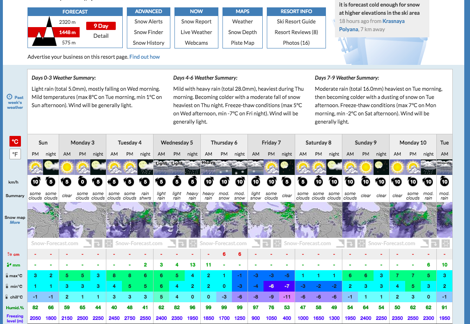This screenshot has height=324, width=470.
Task: Click the Friday 7 AM light snow icon
Action: point(256,167)
